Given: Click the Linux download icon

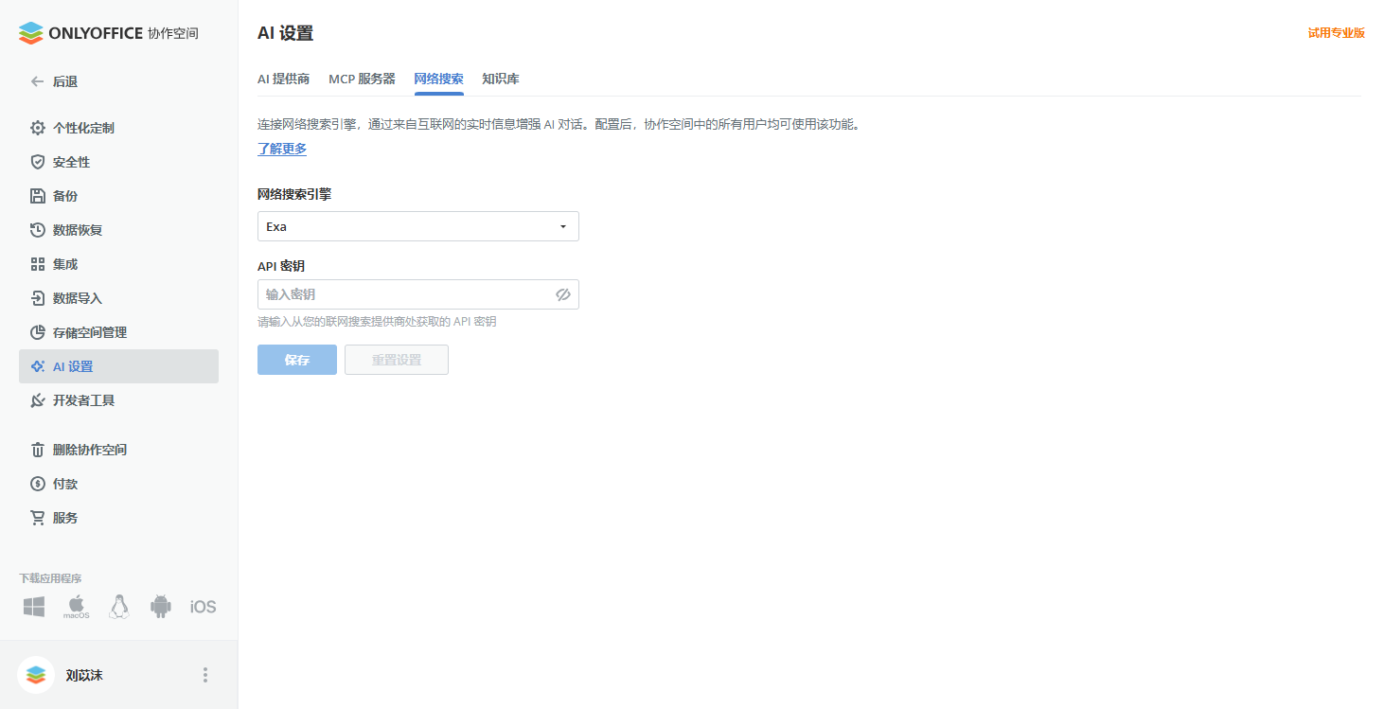Looking at the screenshot, I should pyautogui.click(x=118, y=606).
